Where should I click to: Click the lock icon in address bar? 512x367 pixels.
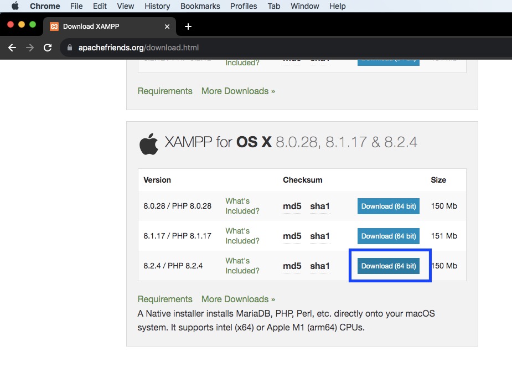point(70,48)
